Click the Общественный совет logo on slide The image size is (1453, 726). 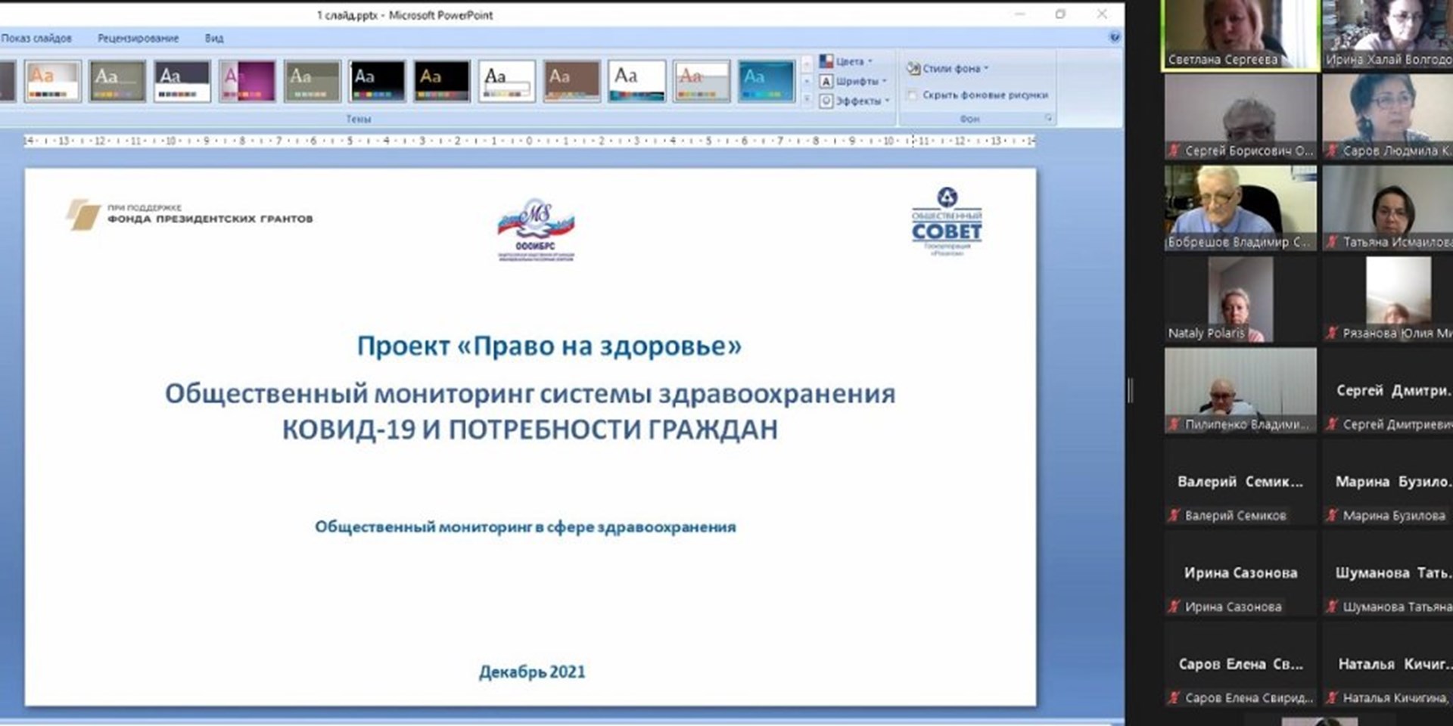947,222
